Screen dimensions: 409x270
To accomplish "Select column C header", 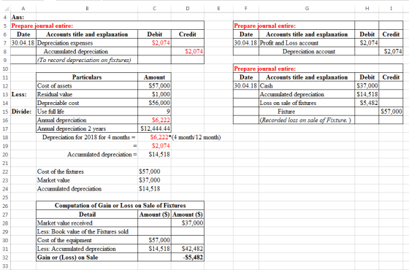I will (x=154, y=8).
